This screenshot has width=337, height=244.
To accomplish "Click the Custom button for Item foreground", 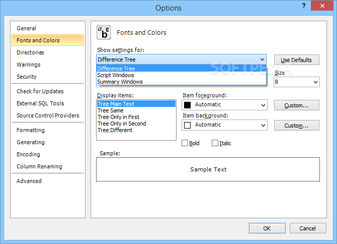I will tap(297, 105).
